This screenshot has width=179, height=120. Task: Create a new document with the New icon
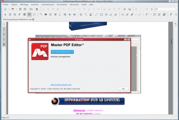point(5,9)
